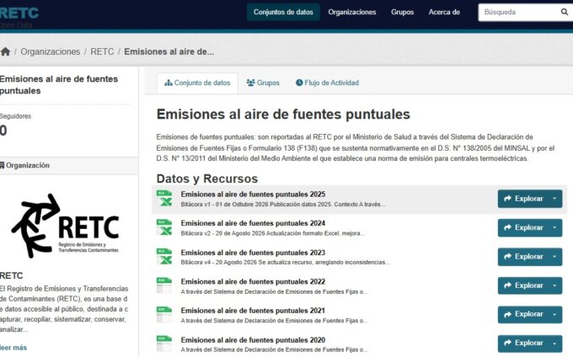
Task: Click the Emisiones al aire de... breadcrumb
Action: point(169,51)
